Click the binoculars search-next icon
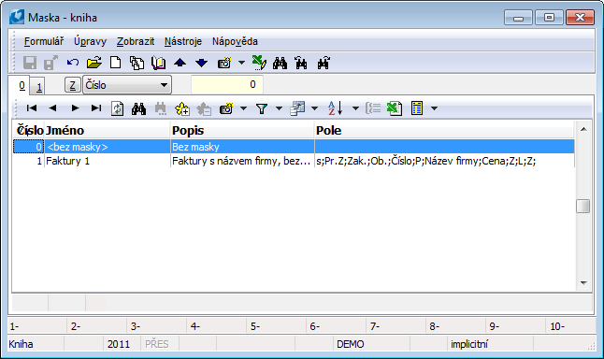Viewport: 604px width, 359px height. coord(324,63)
